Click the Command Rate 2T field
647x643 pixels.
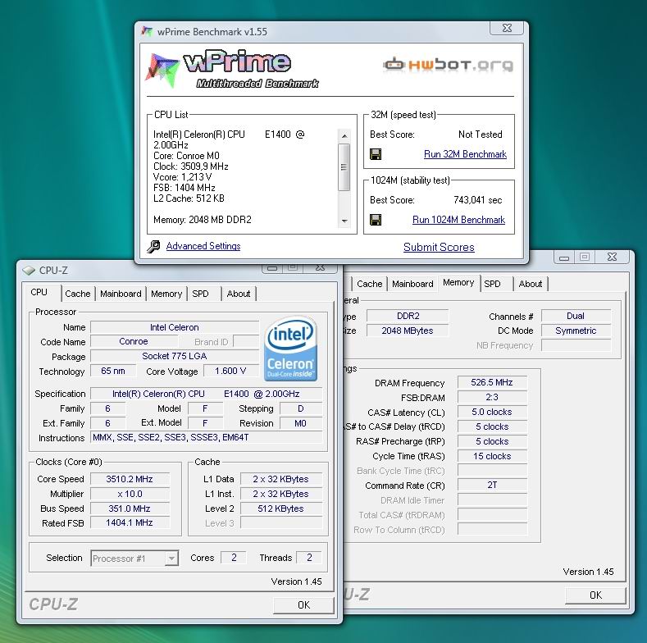(x=492, y=486)
